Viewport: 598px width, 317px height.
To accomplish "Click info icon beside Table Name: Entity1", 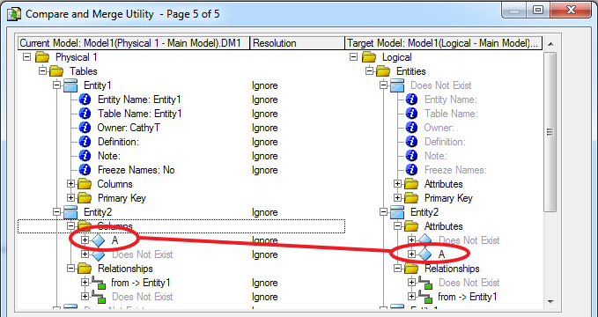I will point(85,114).
